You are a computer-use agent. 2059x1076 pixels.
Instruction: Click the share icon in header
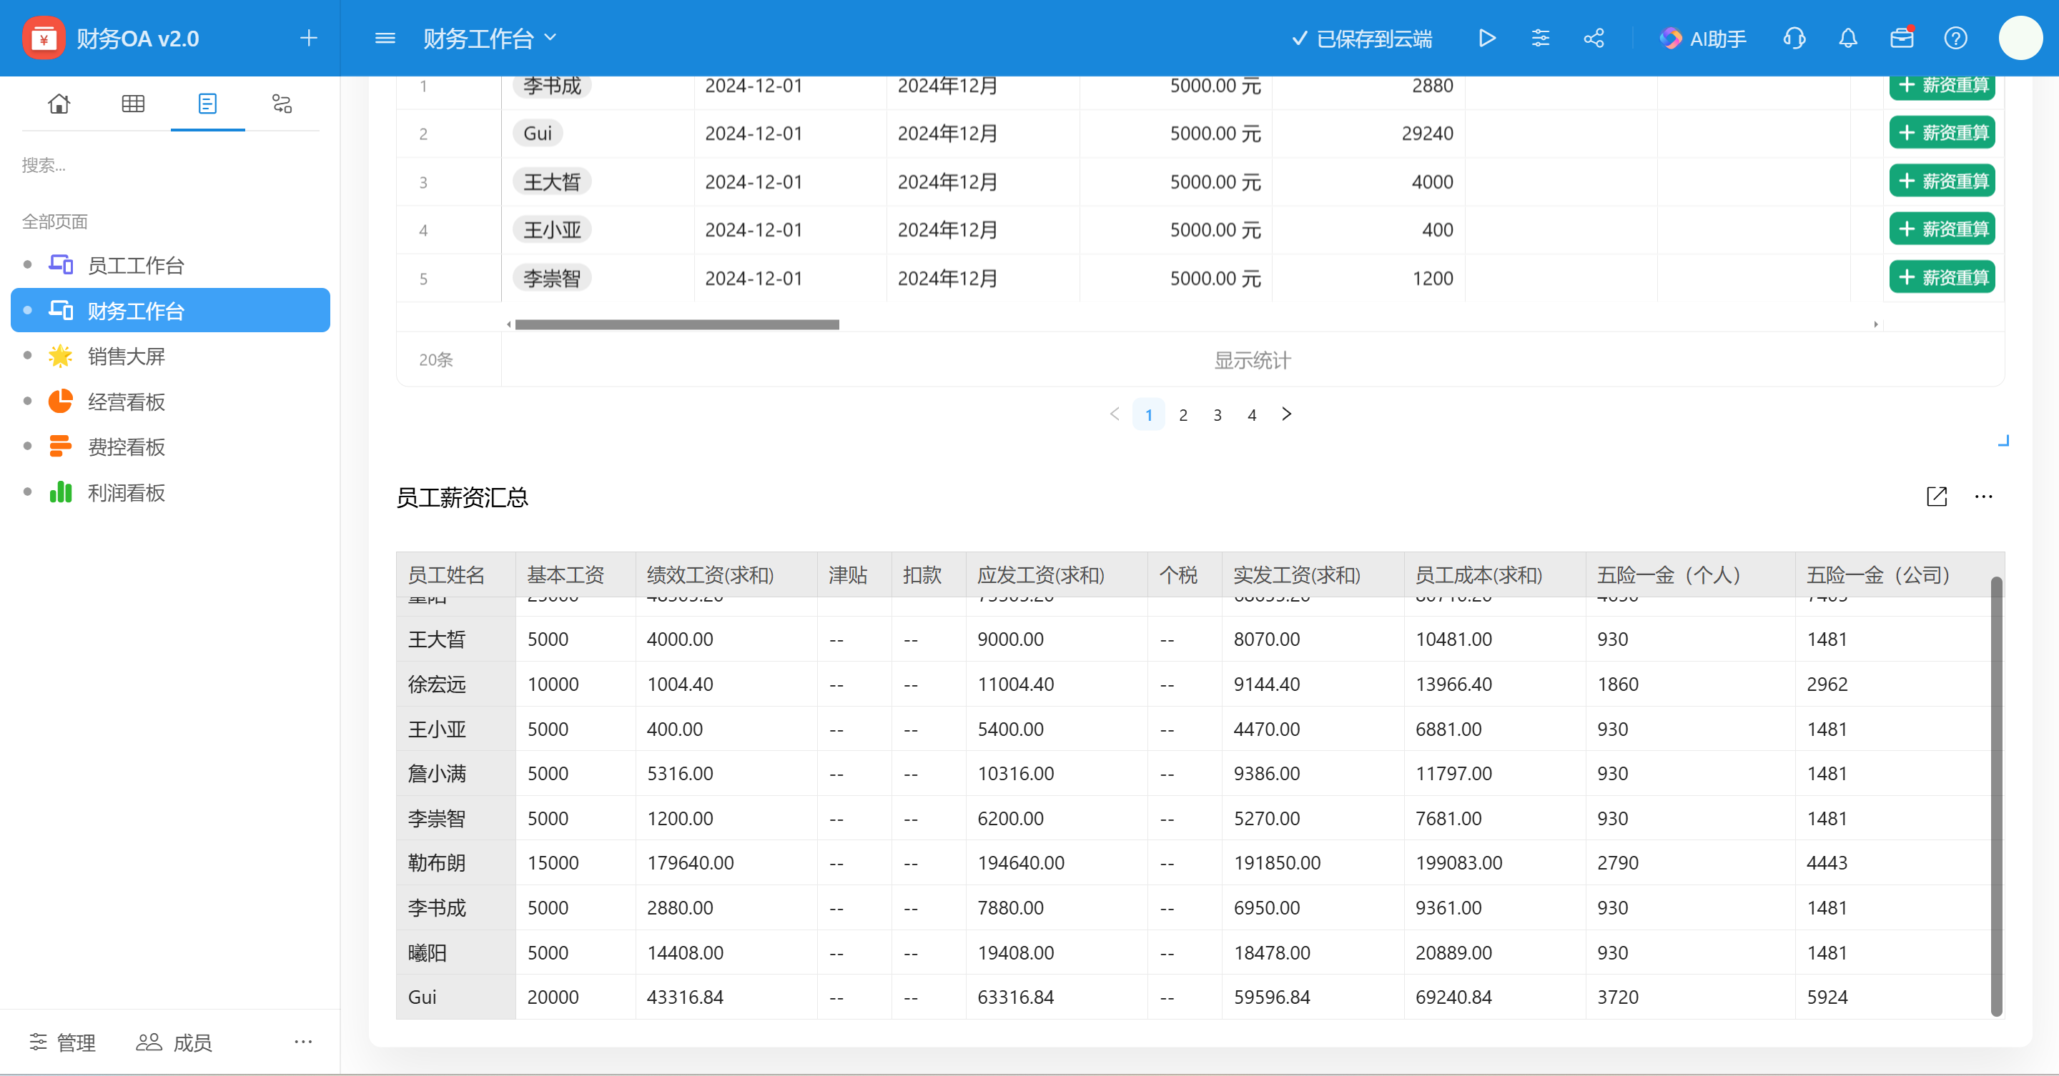[1594, 39]
